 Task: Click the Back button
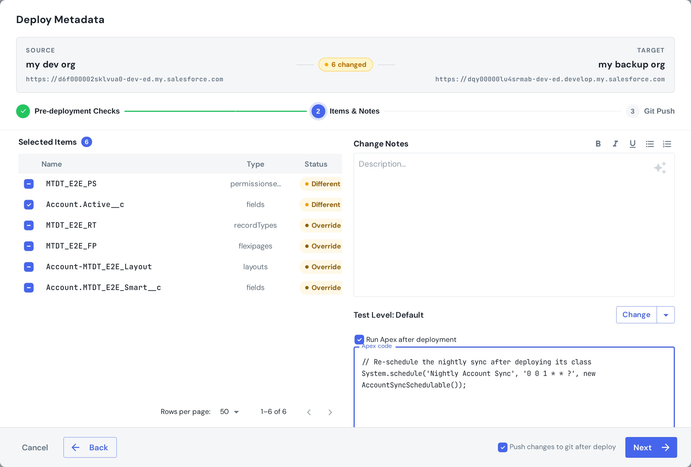pyautogui.click(x=90, y=447)
